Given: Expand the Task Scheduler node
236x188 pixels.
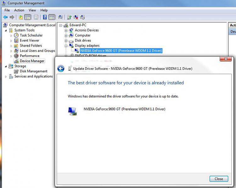Looking at the screenshot, I should (x=11, y=36).
